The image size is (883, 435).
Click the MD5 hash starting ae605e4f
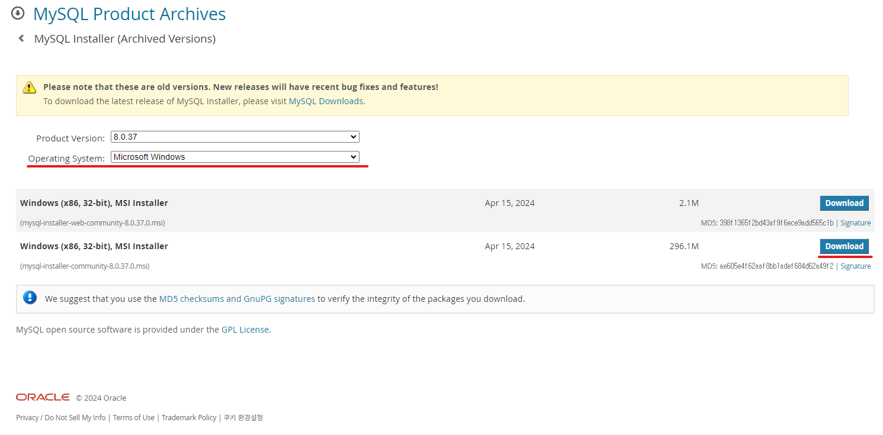tap(776, 266)
